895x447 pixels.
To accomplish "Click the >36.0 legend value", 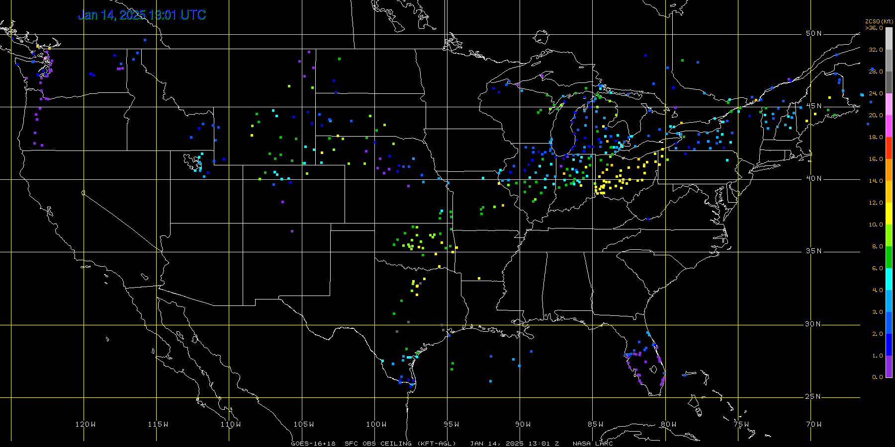I will pos(874,28).
